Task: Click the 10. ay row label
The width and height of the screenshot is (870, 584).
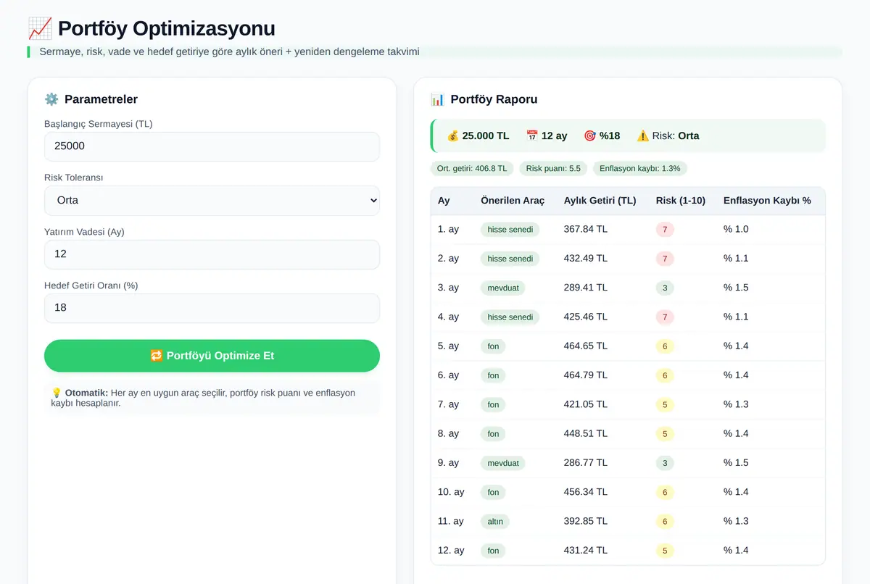Action: coord(451,492)
